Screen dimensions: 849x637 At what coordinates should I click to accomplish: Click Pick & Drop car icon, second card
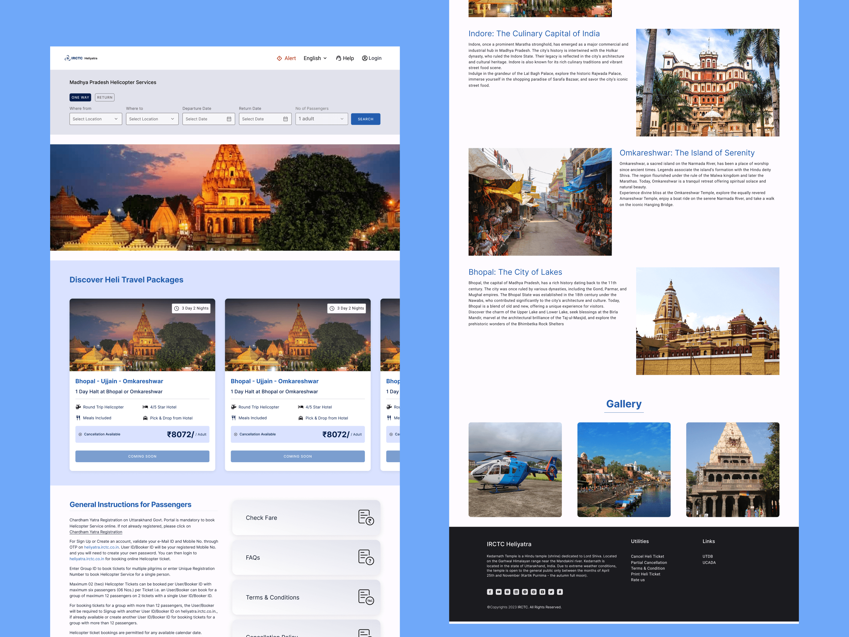tap(301, 418)
